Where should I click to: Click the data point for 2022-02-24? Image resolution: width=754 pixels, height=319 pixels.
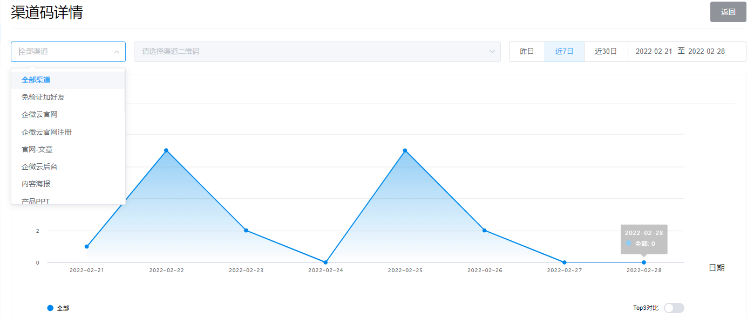click(325, 262)
